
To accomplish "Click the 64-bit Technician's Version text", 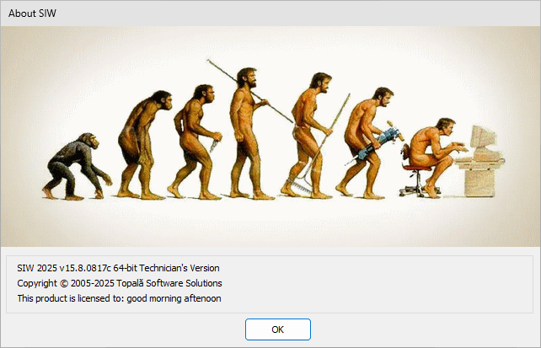I will 166,268.
